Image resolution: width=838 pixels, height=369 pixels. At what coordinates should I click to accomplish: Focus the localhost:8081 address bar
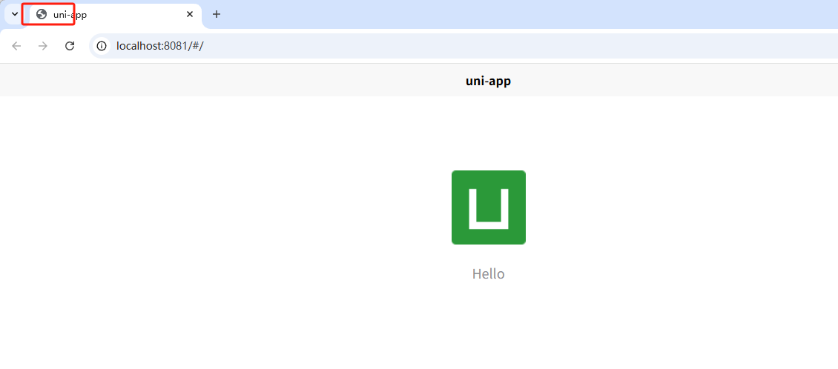(x=464, y=46)
